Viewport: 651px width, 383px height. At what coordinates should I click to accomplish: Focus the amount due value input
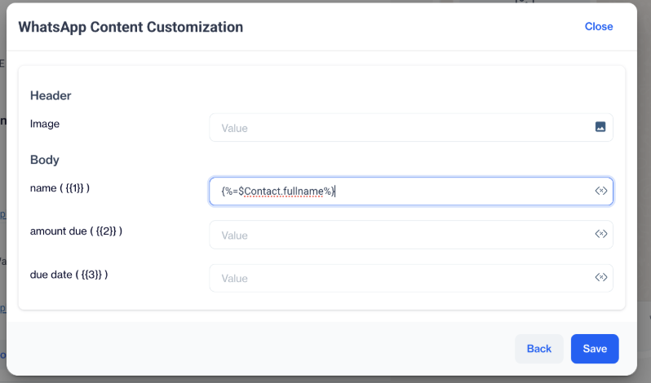pos(400,235)
